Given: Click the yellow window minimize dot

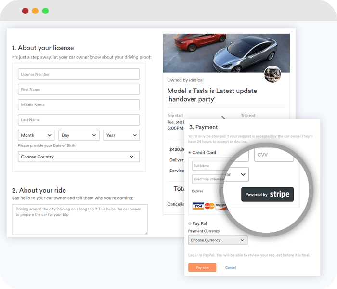Looking at the screenshot, I should click(x=35, y=11).
